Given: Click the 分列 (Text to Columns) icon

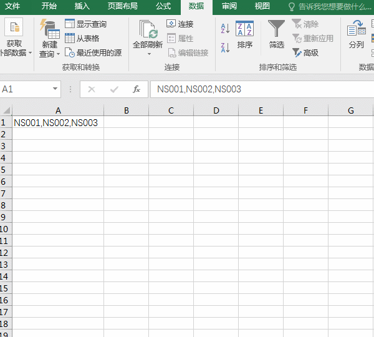Looking at the screenshot, I should (x=356, y=35).
